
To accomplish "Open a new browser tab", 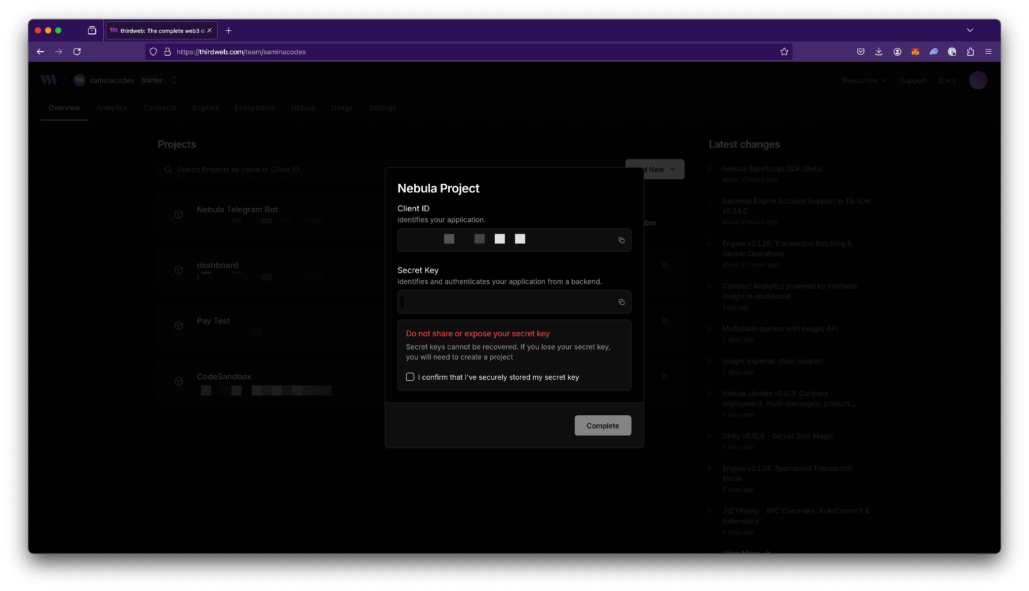I will point(228,30).
